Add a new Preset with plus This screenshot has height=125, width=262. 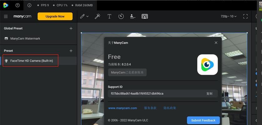(71, 51)
